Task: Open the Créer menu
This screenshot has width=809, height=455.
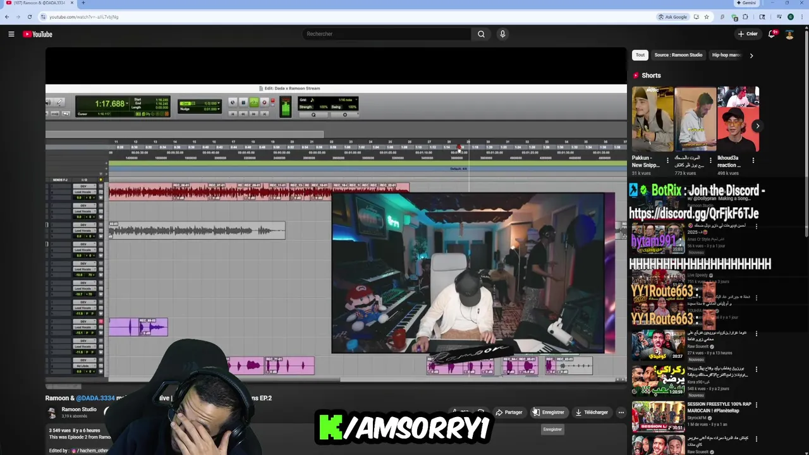Action: coord(748,34)
